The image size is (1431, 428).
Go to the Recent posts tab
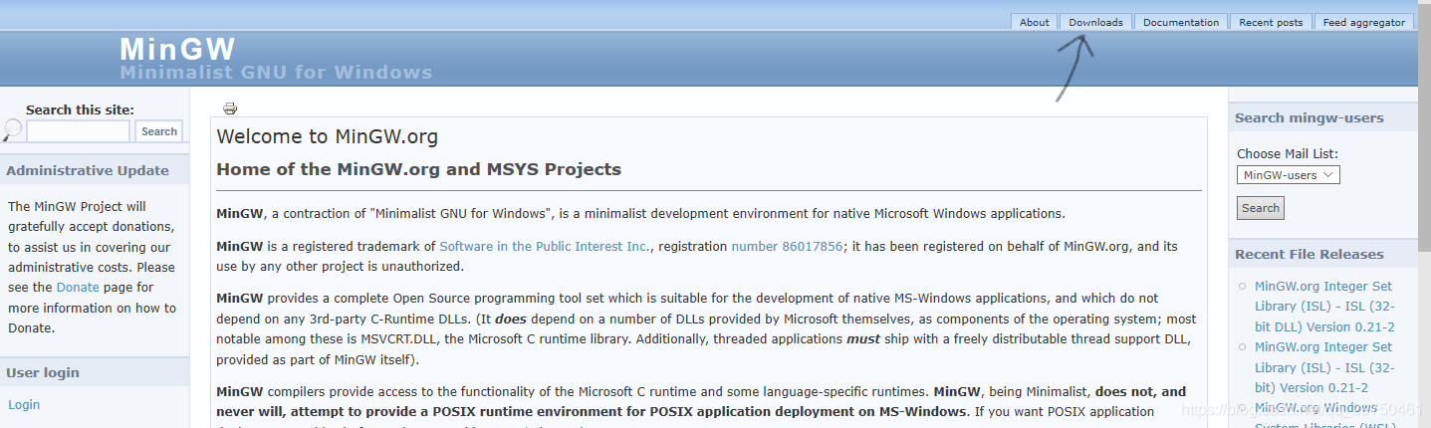click(1271, 22)
